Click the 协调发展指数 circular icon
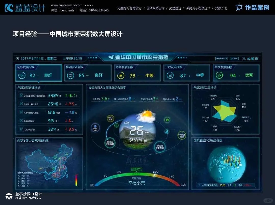275x205 pixels. click(71, 76)
